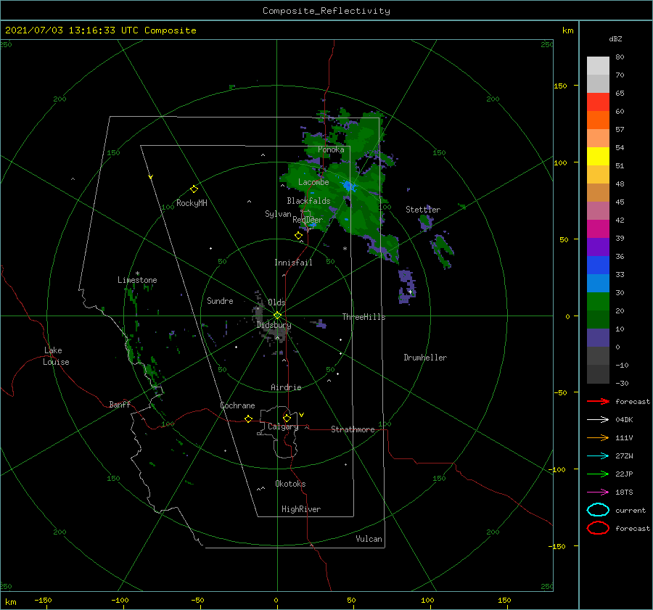Click the yellow diamond marker near Cochrane
Viewport: 653px width, 610px height.
click(248, 419)
